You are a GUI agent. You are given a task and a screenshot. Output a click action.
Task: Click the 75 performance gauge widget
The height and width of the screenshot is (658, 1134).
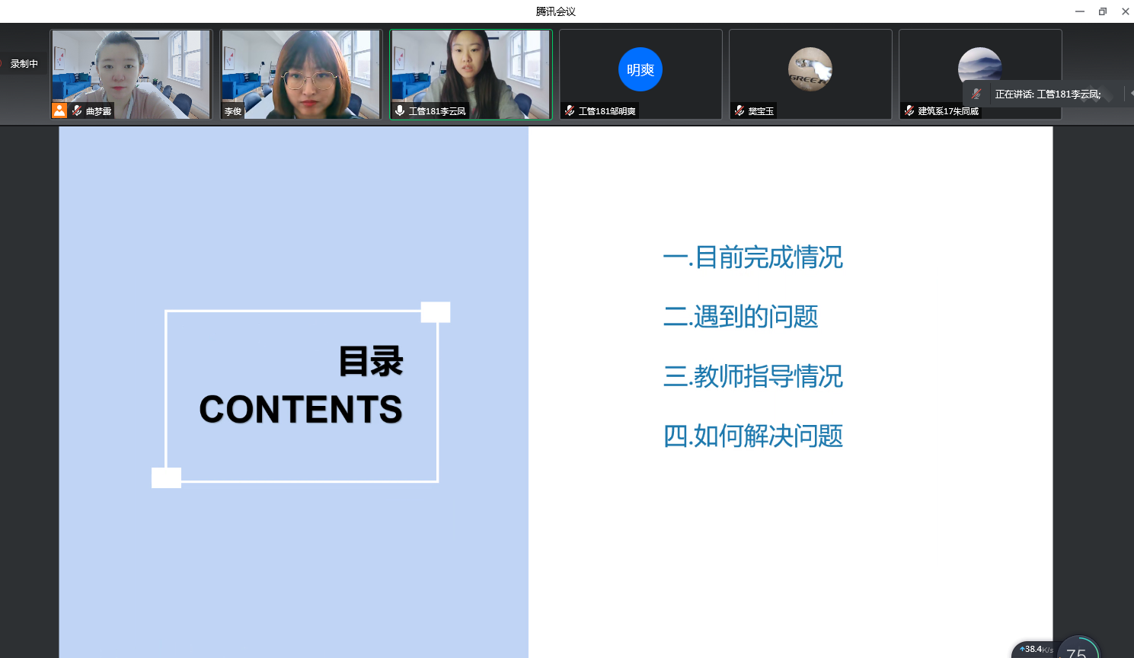click(x=1078, y=650)
